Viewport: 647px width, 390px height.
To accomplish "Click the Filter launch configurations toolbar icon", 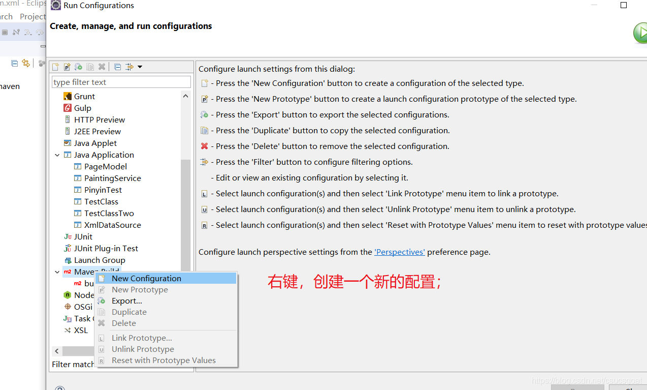I will [x=130, y=67].
